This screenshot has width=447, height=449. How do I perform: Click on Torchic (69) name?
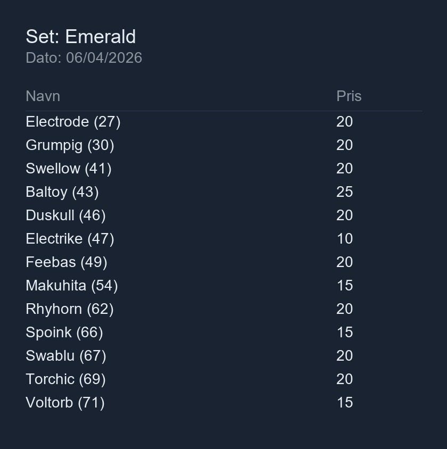pyautogui.click(x=65, y=379)
